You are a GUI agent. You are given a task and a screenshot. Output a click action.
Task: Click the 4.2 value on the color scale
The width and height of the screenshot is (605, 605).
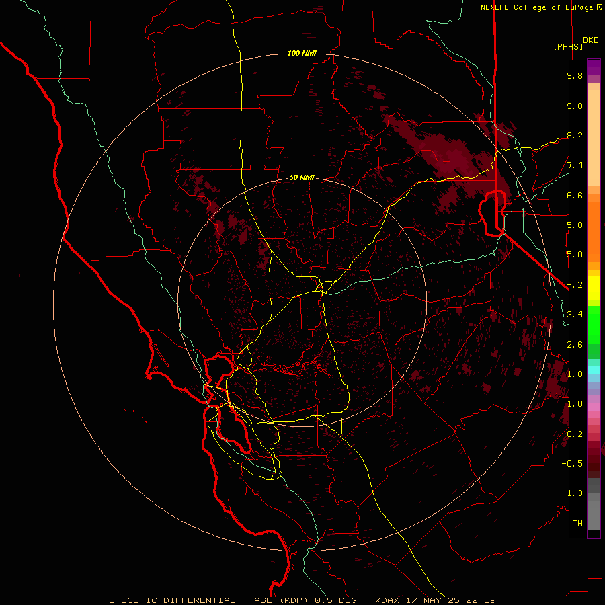pos(575,285)
